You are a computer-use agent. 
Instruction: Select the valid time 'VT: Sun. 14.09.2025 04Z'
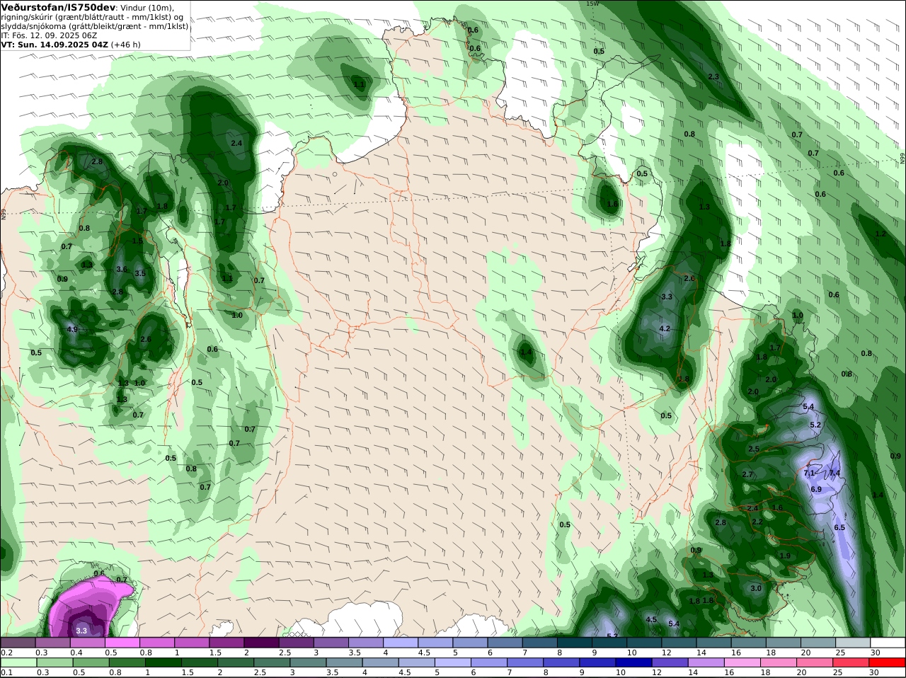click(x=55, y=45)
